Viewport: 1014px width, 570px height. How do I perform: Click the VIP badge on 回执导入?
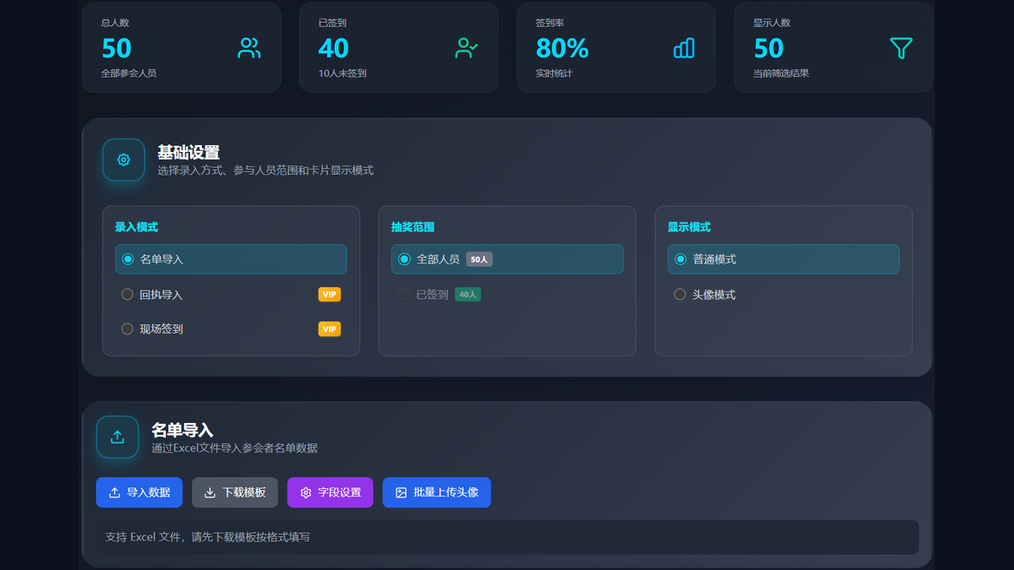coord(330,295)
